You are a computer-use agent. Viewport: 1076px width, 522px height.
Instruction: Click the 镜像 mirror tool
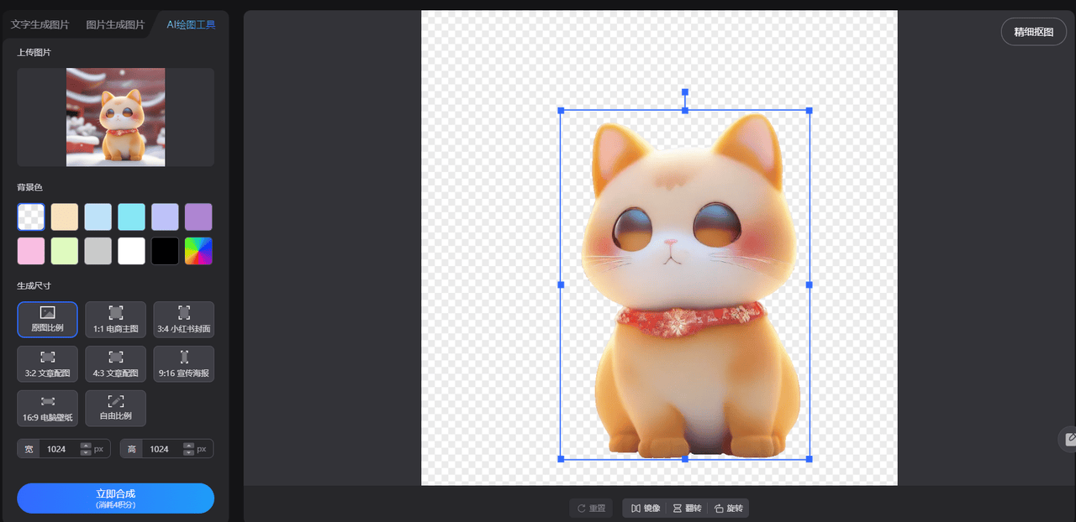pos(646,509)
